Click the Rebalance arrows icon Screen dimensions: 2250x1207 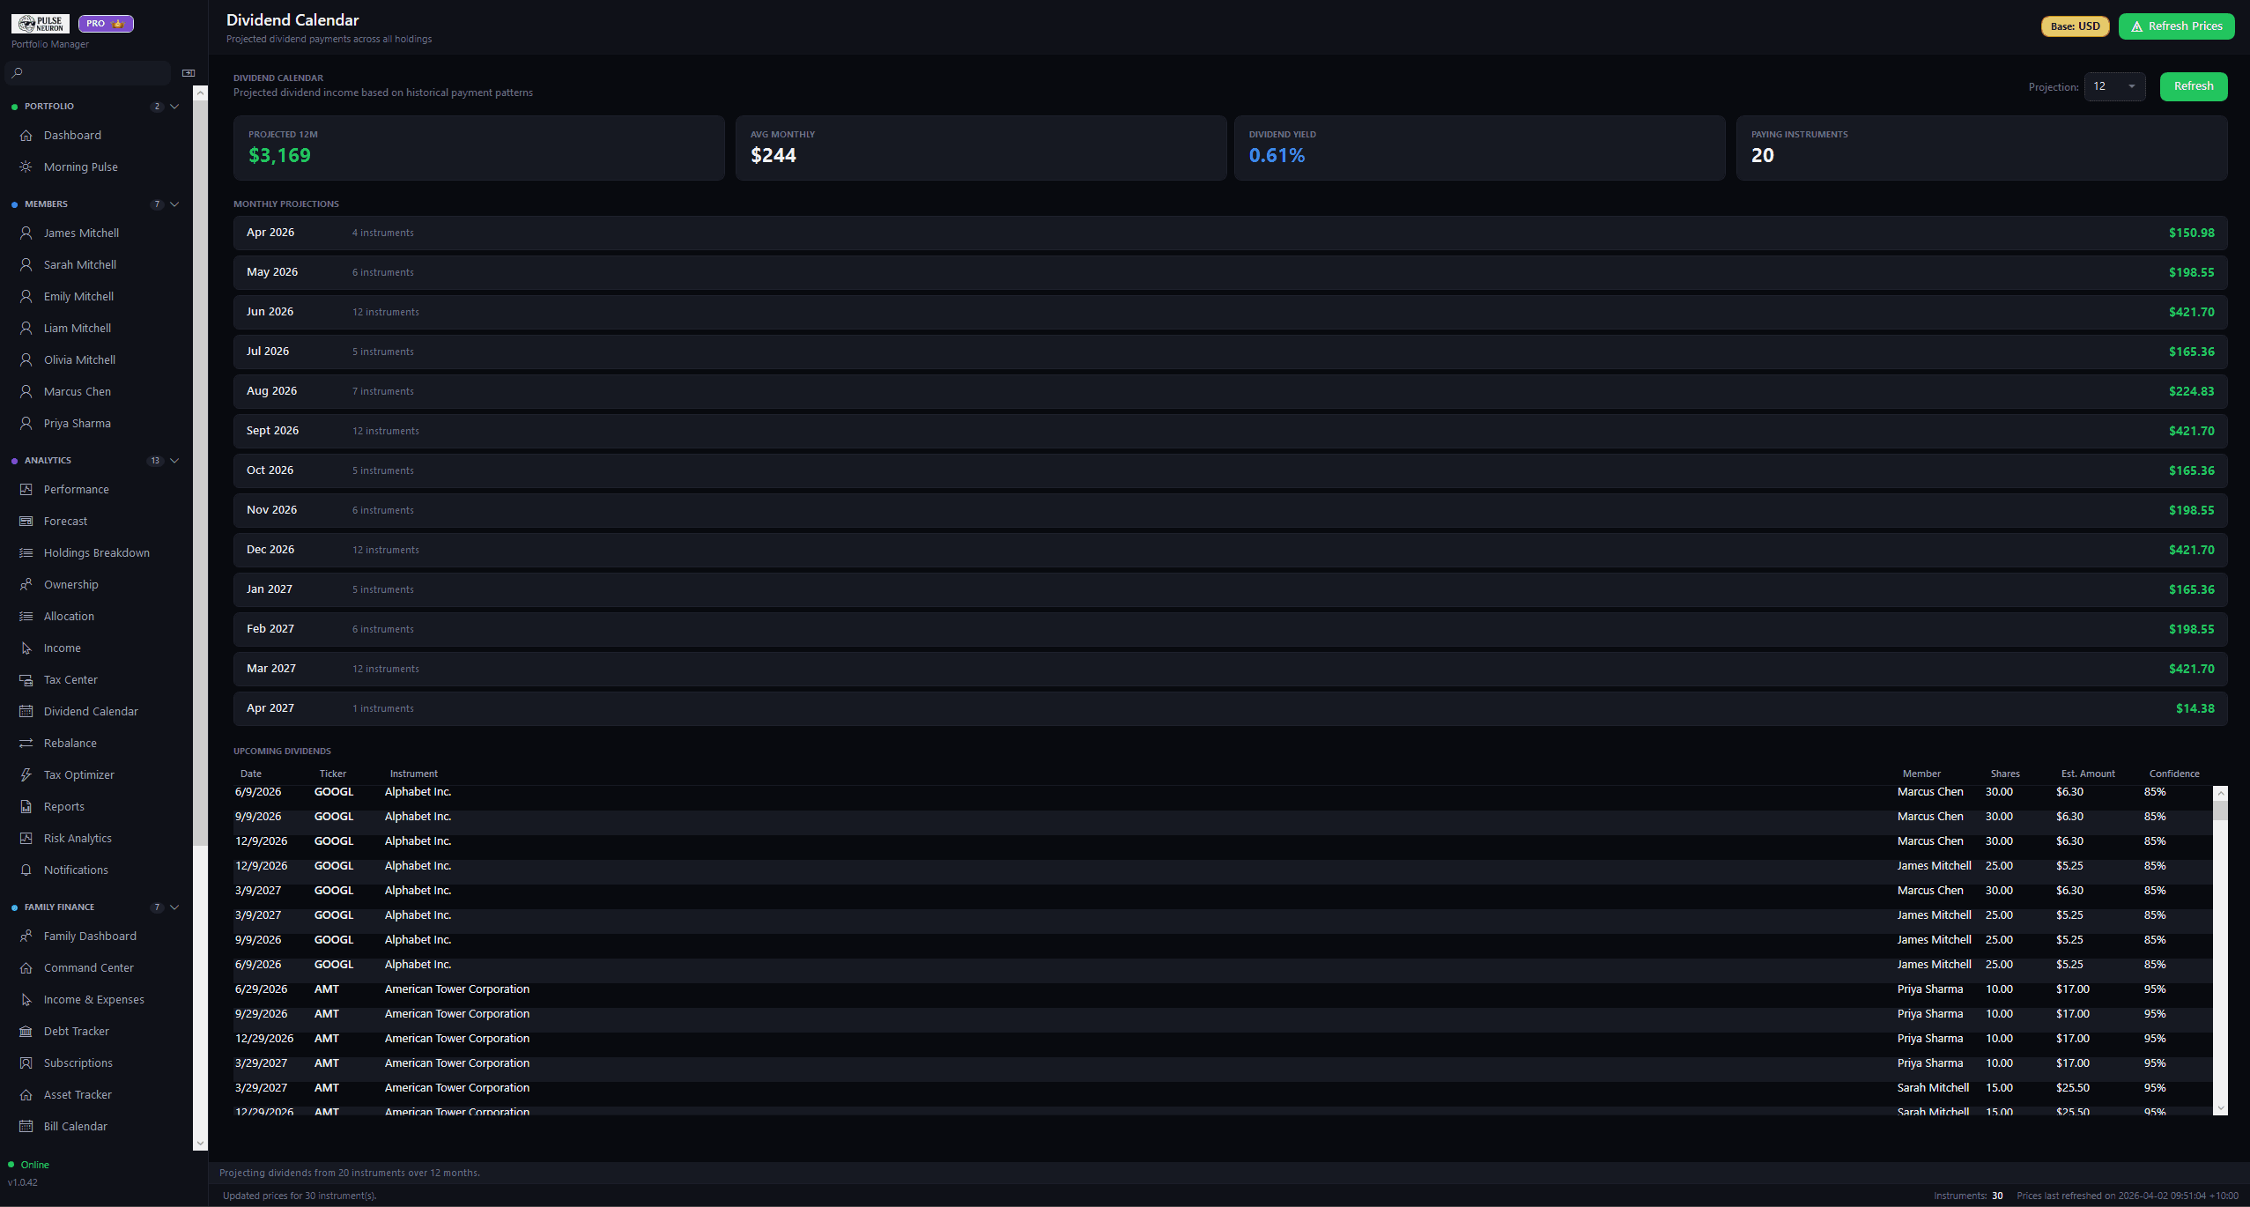coord(26,743)
